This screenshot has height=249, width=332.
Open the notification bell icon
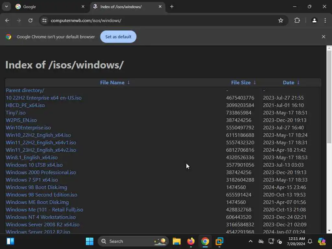pyautogui.click(x=310, y=241)
